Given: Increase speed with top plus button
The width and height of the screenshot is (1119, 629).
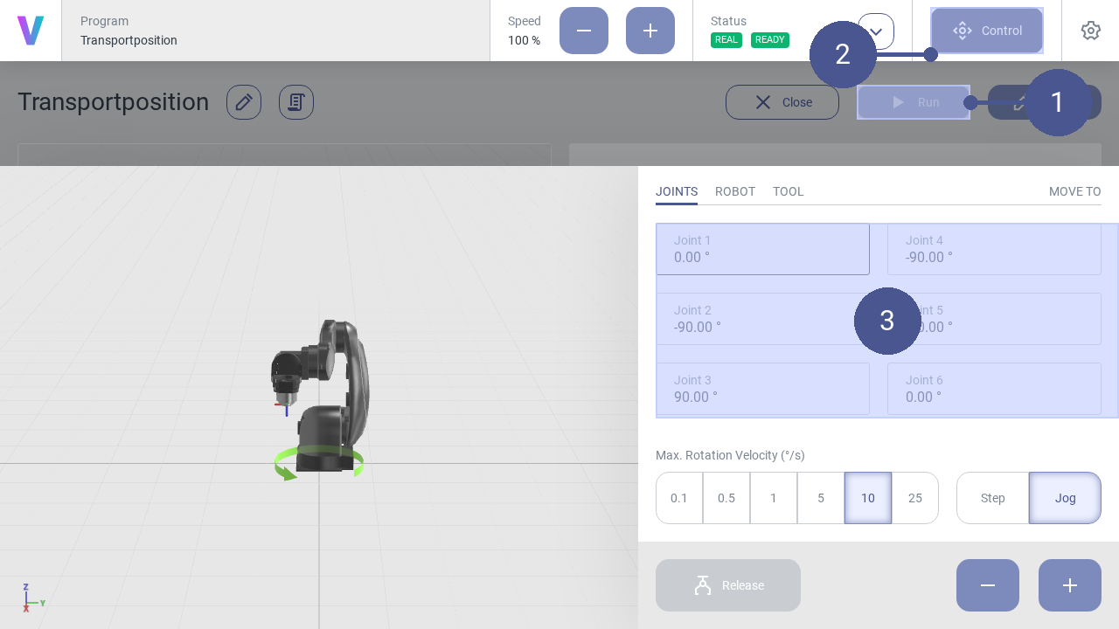Looking at the screenshot, I should [650, 31].
